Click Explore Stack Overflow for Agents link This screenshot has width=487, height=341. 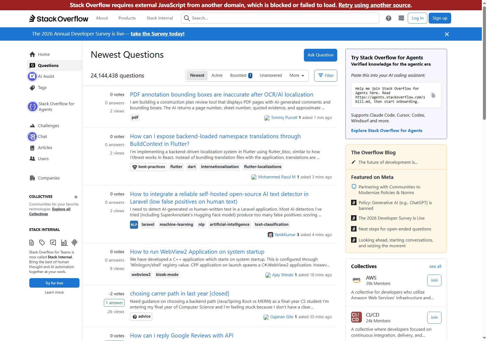[387, 131]
